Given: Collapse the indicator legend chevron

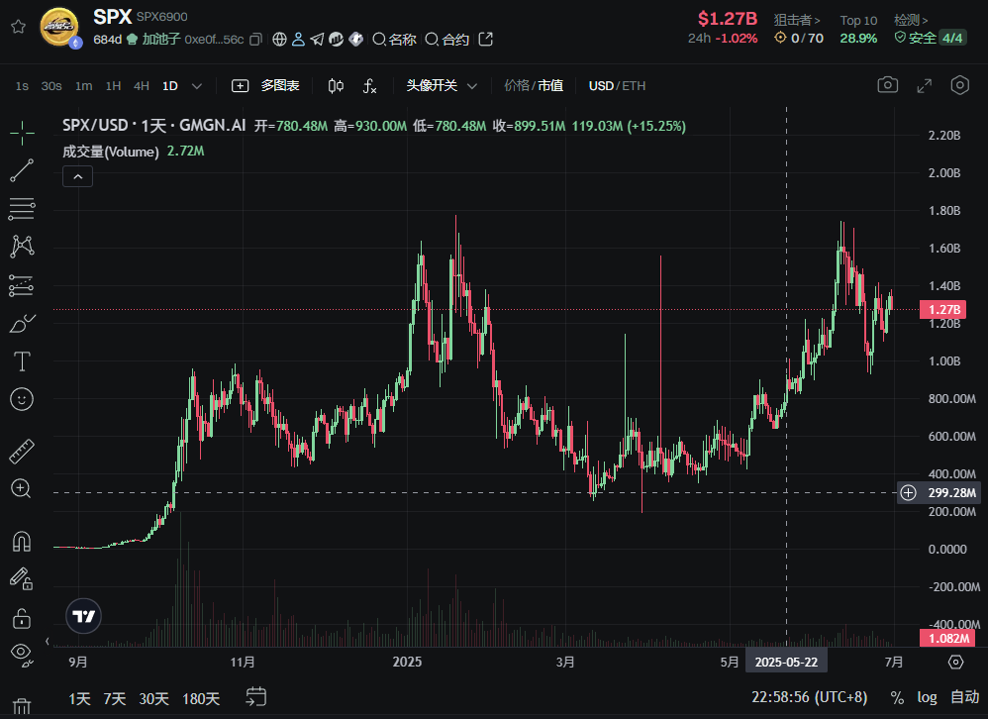Looking at the screenshot, I should click(77, 177).
